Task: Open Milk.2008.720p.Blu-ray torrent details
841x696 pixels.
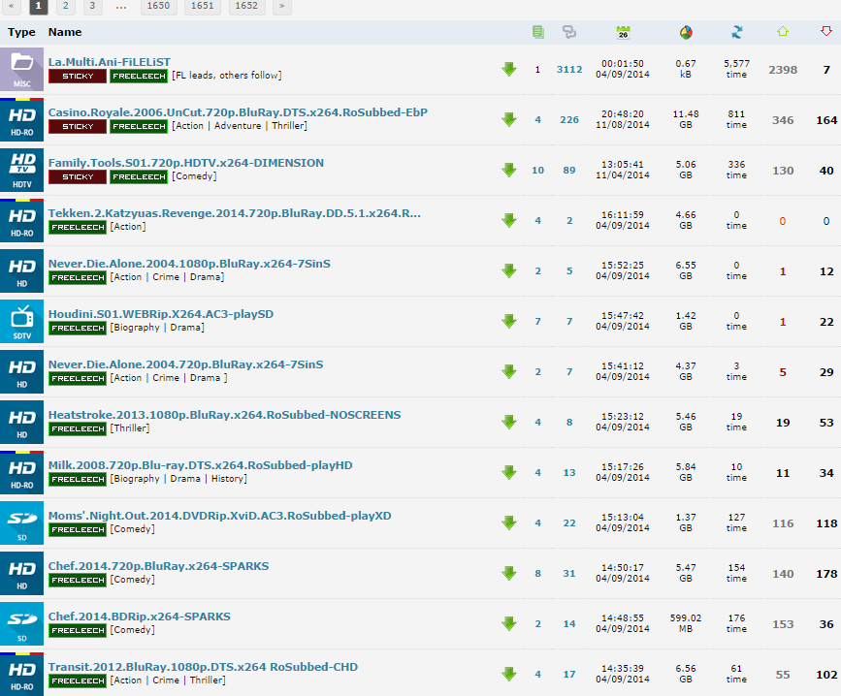Action: [x=200, y=465]
